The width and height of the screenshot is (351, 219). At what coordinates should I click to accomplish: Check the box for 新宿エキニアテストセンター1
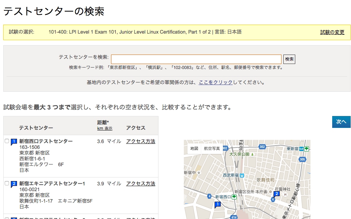(7, 183)
